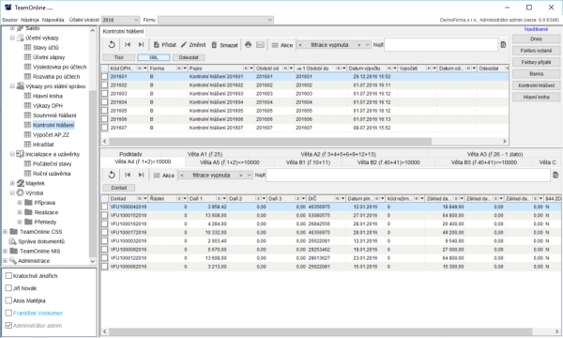Collapse the Výkazy pro státní správu node
This screenshot has height=338, width=563.
coord(12,86)
